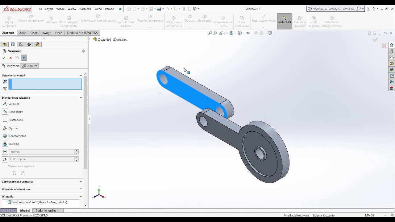This screenshot has height=222, width=395.
Task: Cancel the mate using the red X in the panel
Action: [x=10, y=58]
